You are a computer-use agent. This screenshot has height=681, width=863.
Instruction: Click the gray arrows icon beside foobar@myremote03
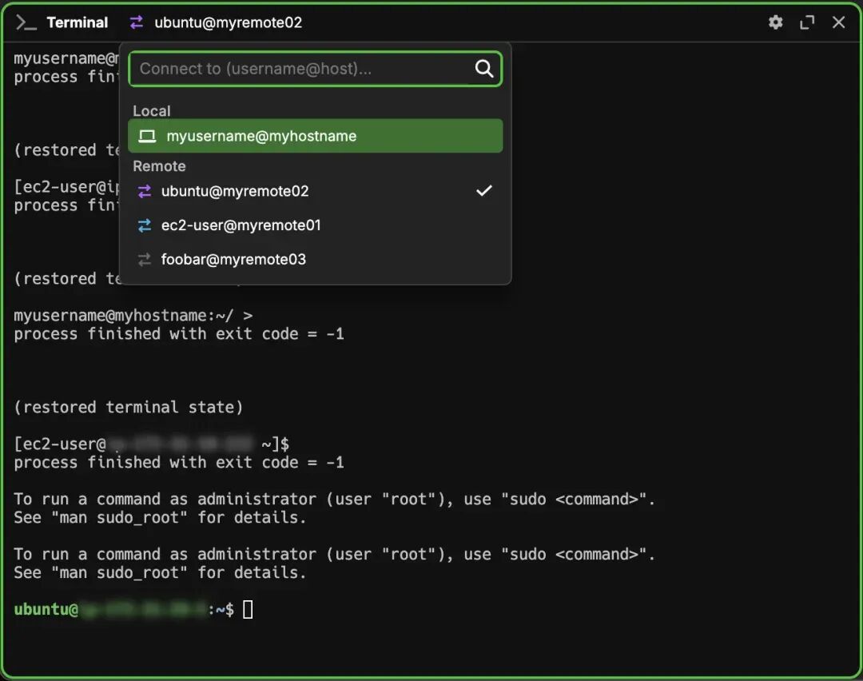point(144,259)
